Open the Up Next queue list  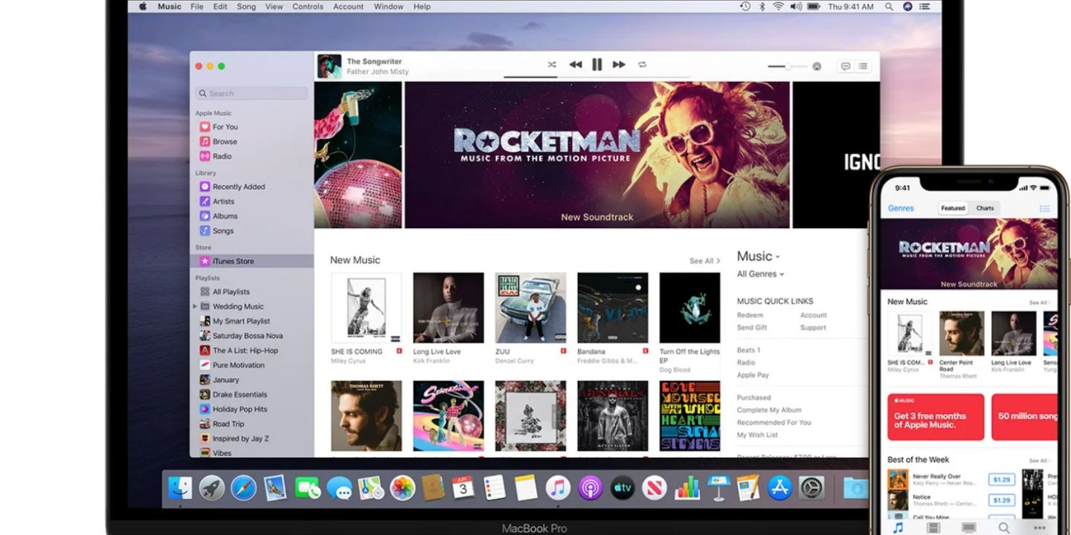pos(863,66)
